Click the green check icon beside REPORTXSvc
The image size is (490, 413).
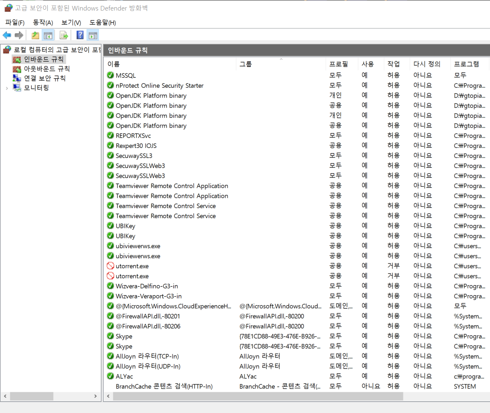[x=110, y=136]
